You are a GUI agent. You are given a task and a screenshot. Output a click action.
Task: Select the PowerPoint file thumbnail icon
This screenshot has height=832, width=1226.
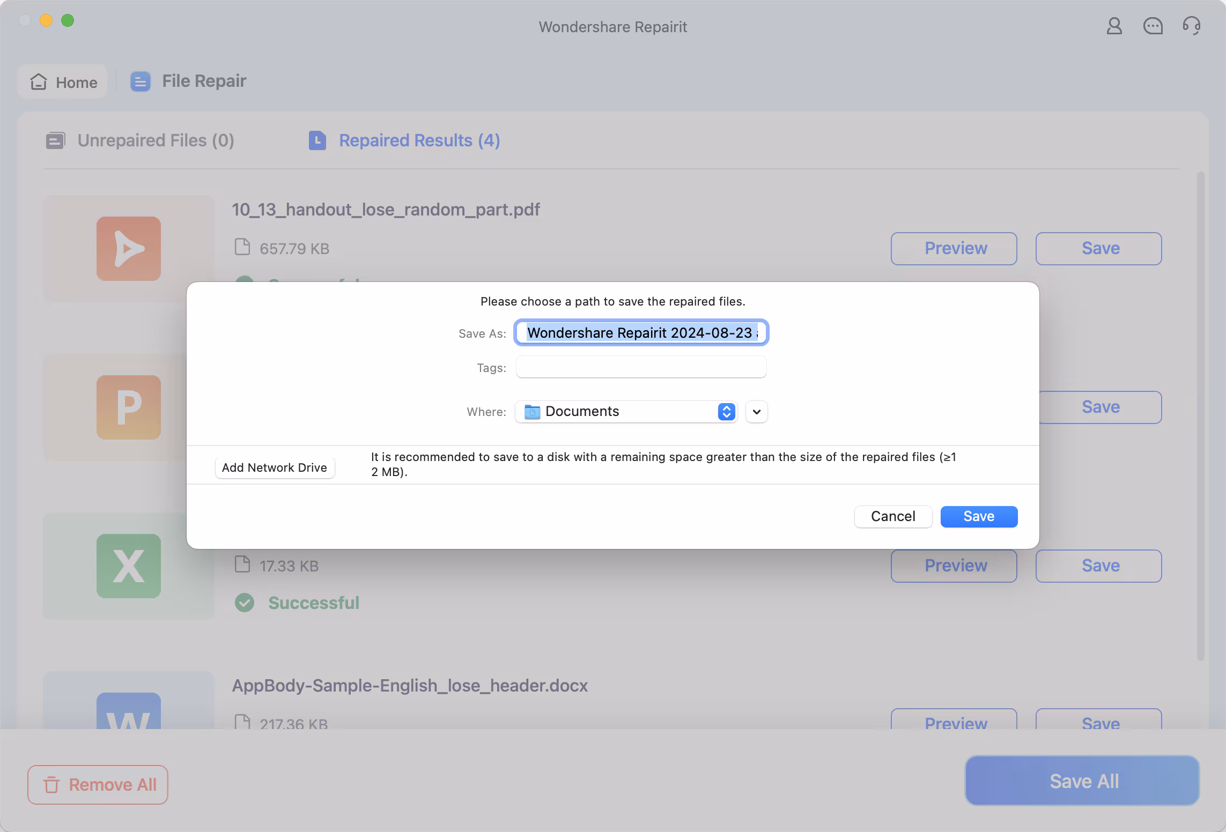coord(129,407)
